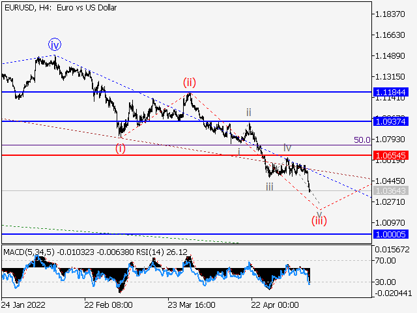This screenshot has height=313, width=417.
Task: Click the 22 Apr 00:00 date label
Action: [x=275, y=305]
